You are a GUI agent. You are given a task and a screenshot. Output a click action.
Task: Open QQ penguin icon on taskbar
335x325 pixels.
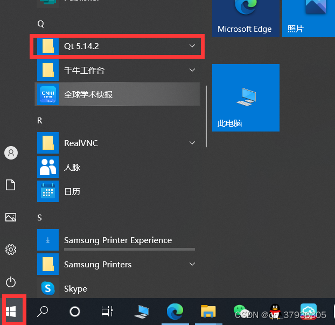[x=275, y=312]
